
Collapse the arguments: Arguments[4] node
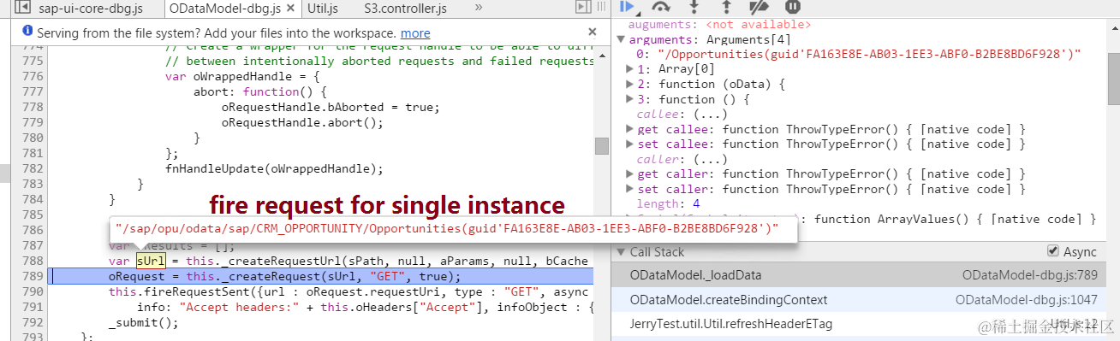click(621, 39)
